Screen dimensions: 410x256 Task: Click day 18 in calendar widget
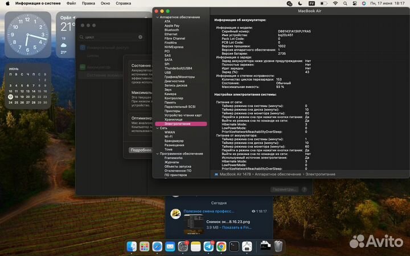(16, 97)
